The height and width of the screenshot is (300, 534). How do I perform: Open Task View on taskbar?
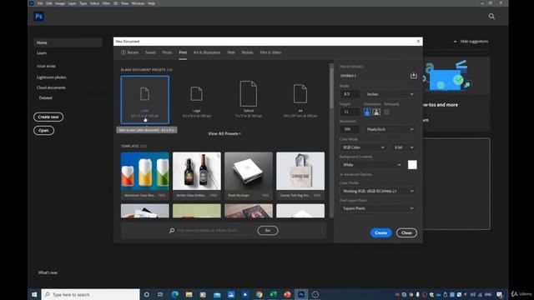pos(160,294)
